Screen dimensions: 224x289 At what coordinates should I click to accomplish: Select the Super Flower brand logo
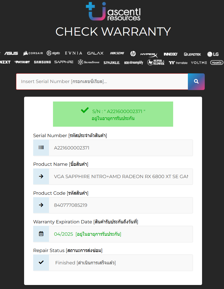point(156,62)
